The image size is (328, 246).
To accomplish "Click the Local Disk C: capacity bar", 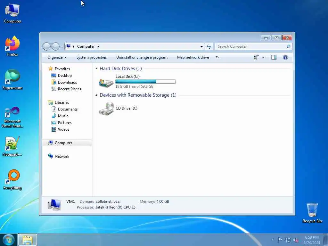I will point(145,82).
